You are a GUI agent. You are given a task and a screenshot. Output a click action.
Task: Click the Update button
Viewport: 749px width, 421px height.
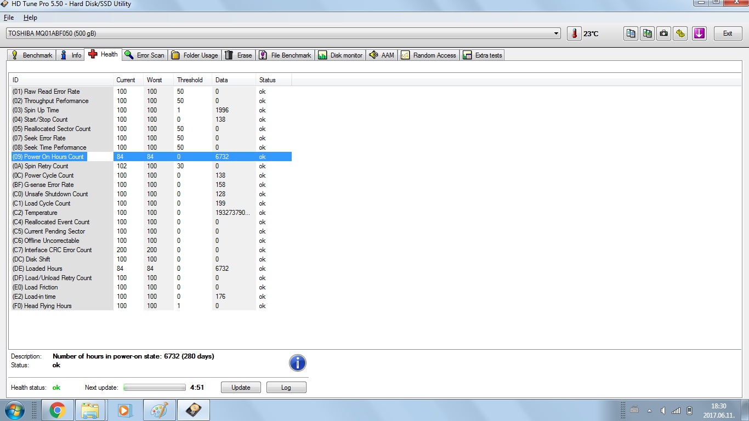[241, 388]
